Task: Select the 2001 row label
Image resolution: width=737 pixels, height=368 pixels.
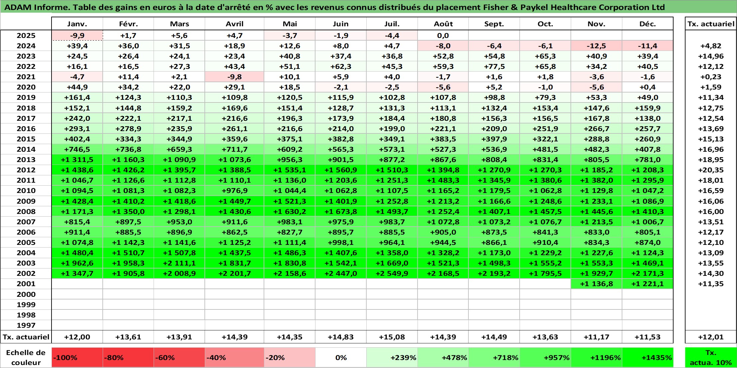Action: pos(26,284)
